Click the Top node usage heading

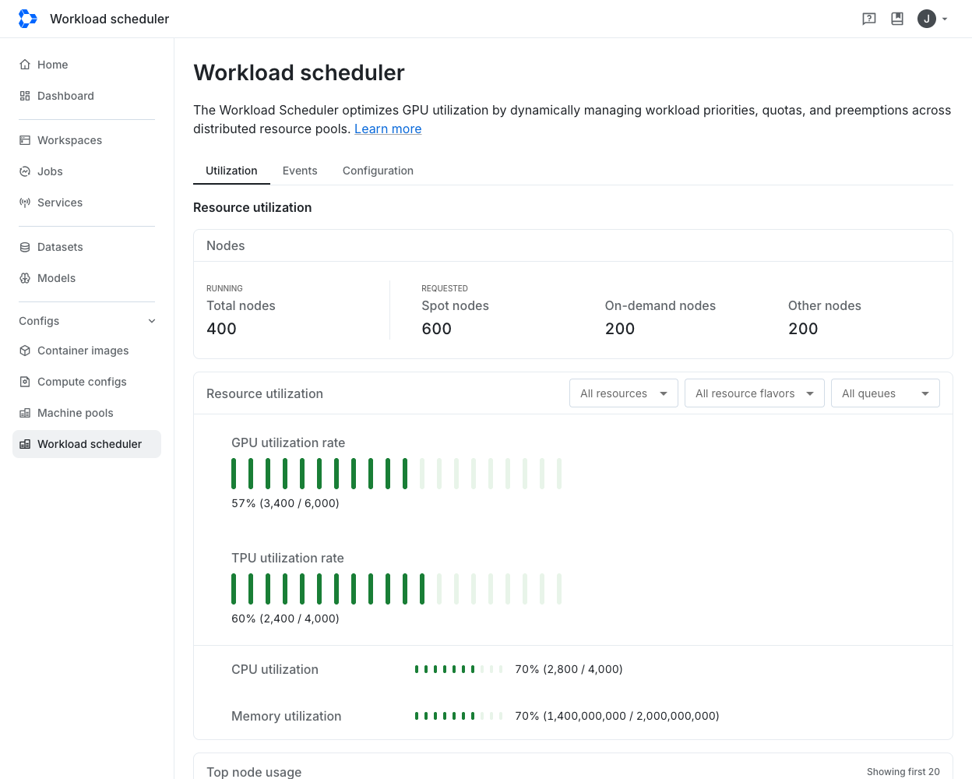(x=254, y=772)
